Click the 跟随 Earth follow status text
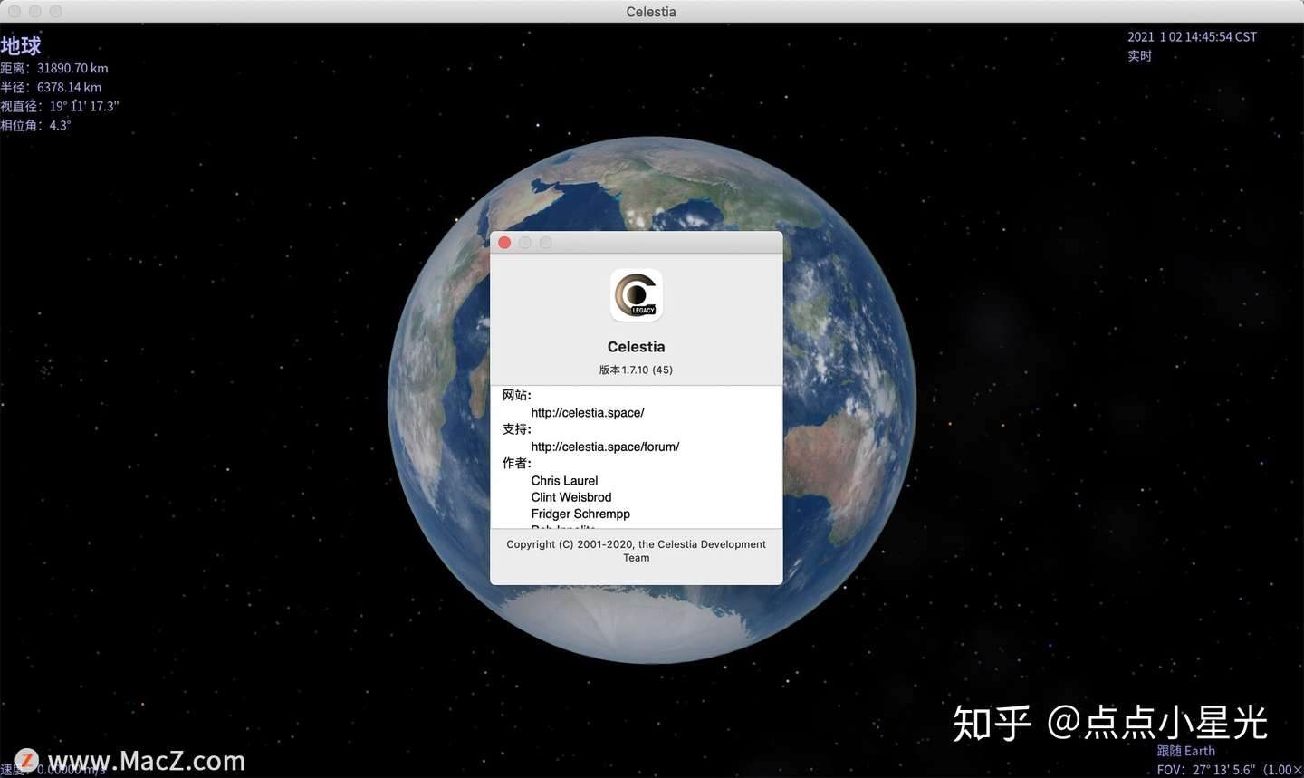 [x=1186, y=750]
